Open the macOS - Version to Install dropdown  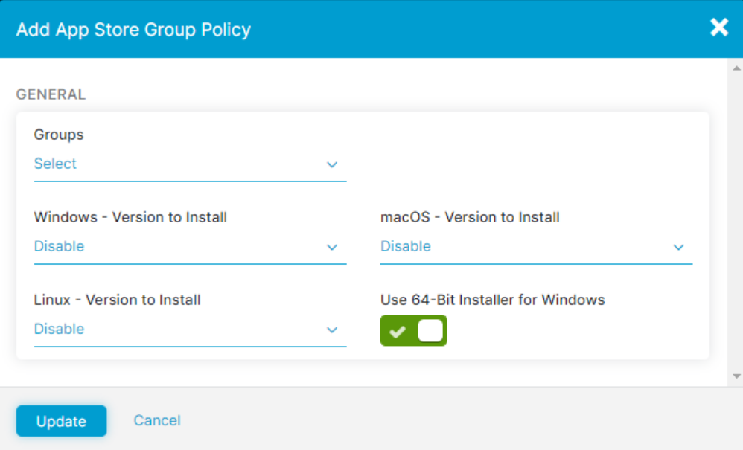[x=536, y=246]
